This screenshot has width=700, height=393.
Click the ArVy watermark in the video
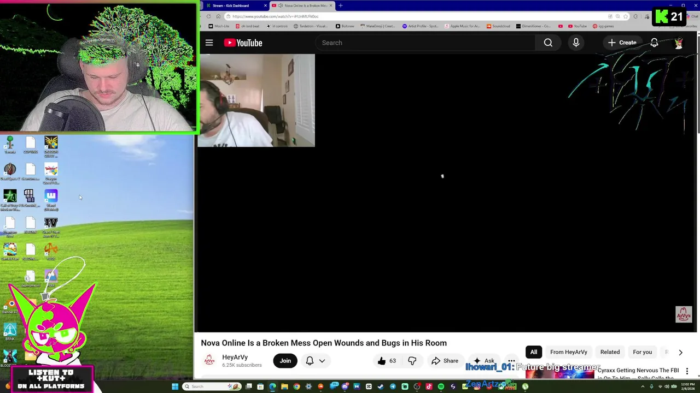(684, 314)
